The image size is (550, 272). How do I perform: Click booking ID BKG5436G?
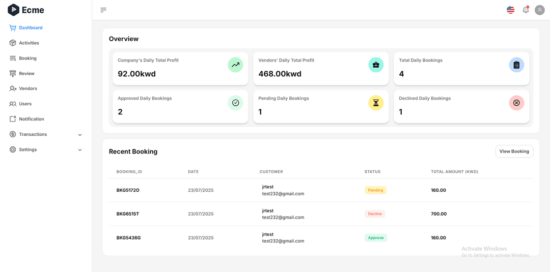click(x=128, y=238)
